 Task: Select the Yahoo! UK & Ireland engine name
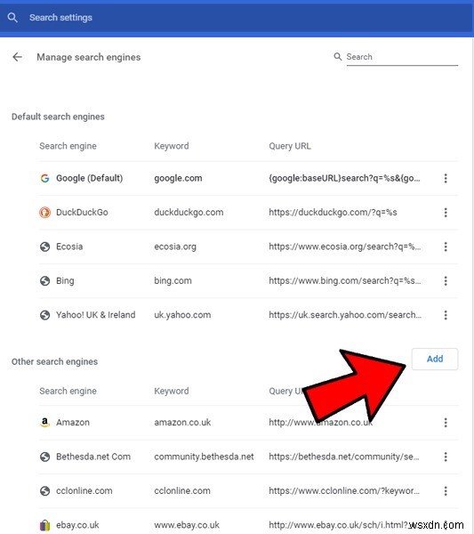click(96, 315)
